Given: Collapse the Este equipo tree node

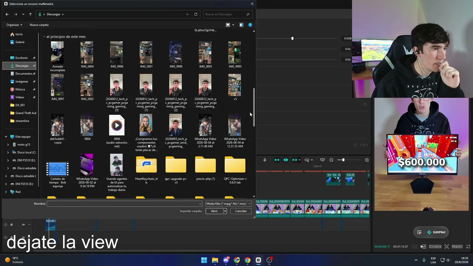Looking at the screenshot, I should pyautogui.click(x=6, y=137).
